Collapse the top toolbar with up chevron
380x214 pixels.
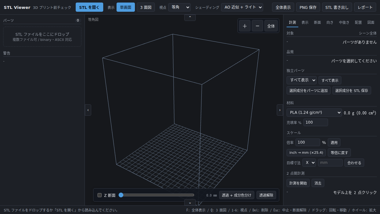pos(190,17)
